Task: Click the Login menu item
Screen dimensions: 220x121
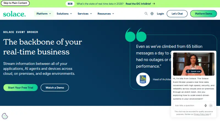Action: point(160,14)
